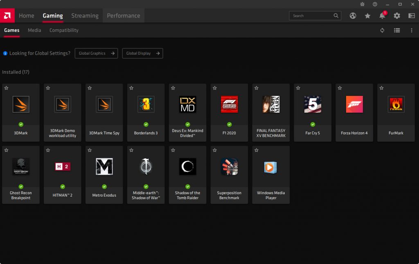Toggle favorite star on Borderlands 3

[x=131, y=88]
